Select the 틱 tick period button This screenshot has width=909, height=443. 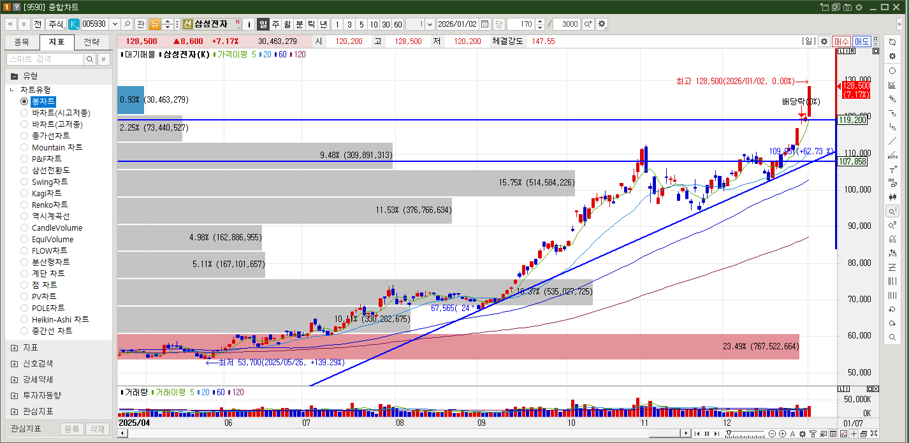[311, 24]
